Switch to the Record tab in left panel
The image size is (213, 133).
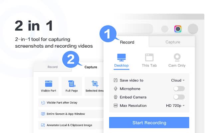pyautogui.click(x=53, y=67)
